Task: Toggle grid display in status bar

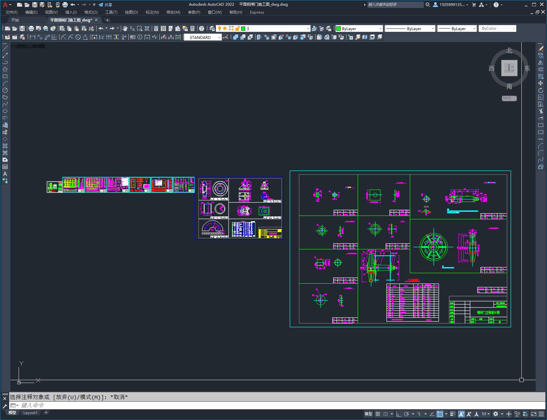Action: [378, 414]
